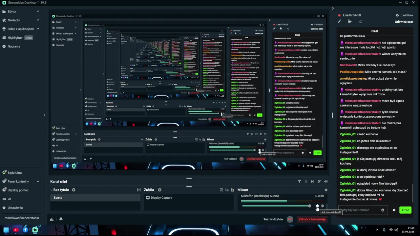
Task: Open Ustawienia settings
Action: pyautogui.click(x=12, y=208)
